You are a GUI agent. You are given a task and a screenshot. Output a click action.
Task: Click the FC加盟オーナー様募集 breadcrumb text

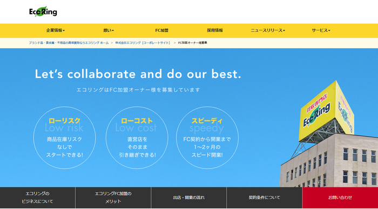click(x=193, y=43)
